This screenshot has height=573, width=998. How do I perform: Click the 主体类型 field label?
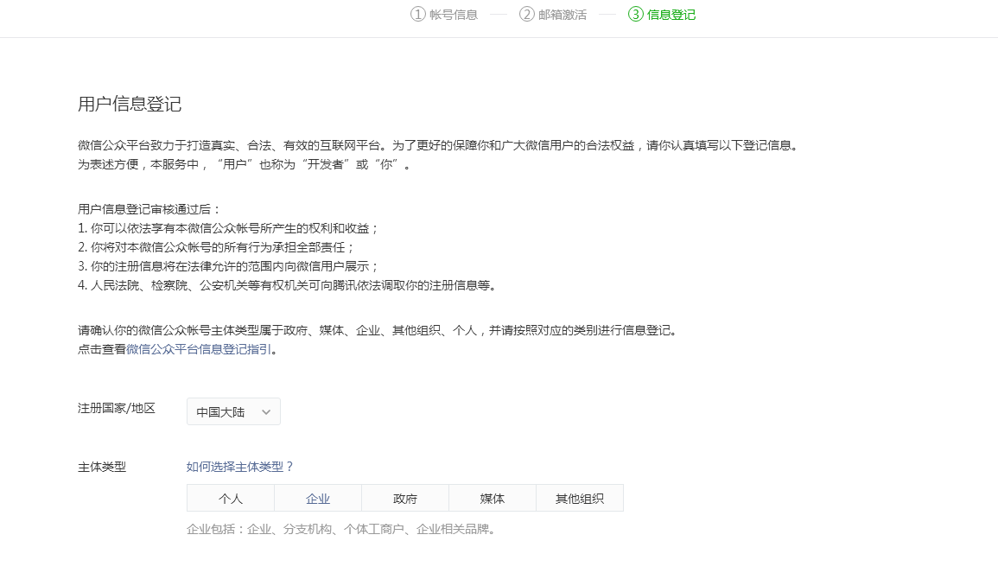click(102, 467)
